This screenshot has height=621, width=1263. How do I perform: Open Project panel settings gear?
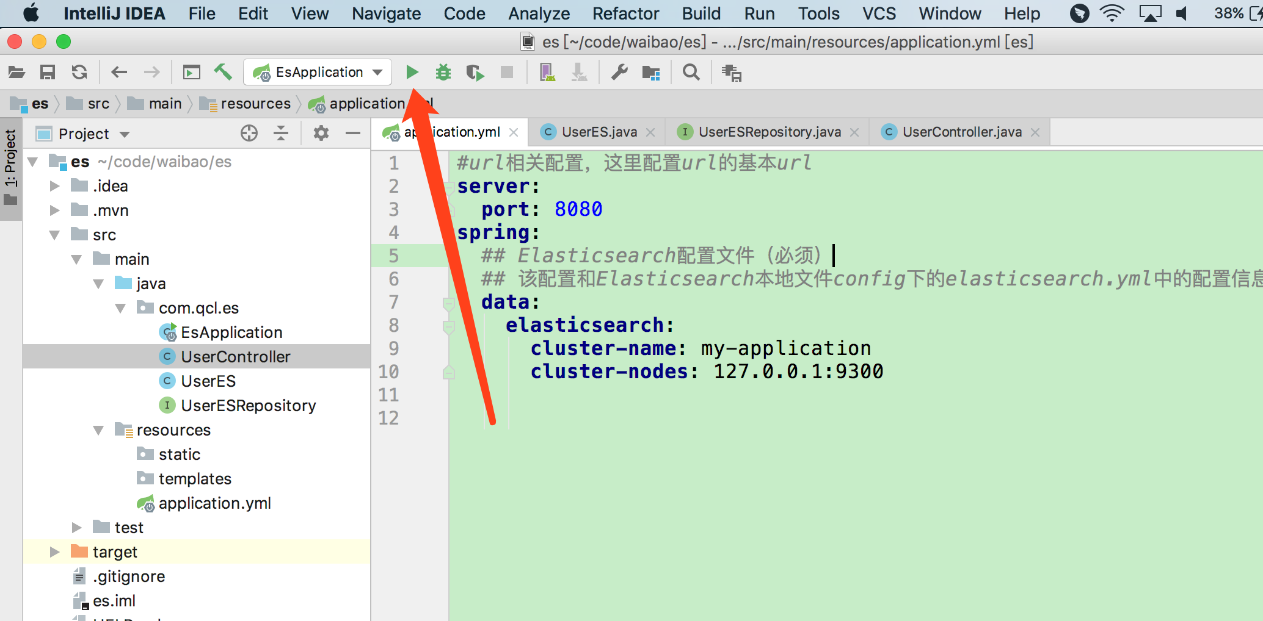point(321,133)
